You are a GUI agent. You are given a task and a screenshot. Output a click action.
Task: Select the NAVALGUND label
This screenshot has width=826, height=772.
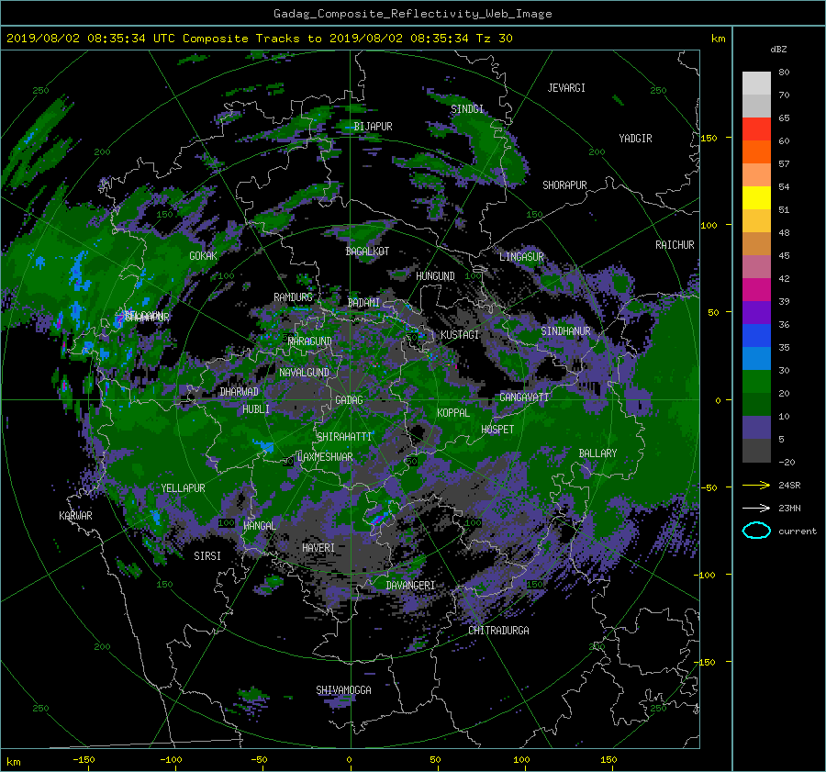pos(304,373)
